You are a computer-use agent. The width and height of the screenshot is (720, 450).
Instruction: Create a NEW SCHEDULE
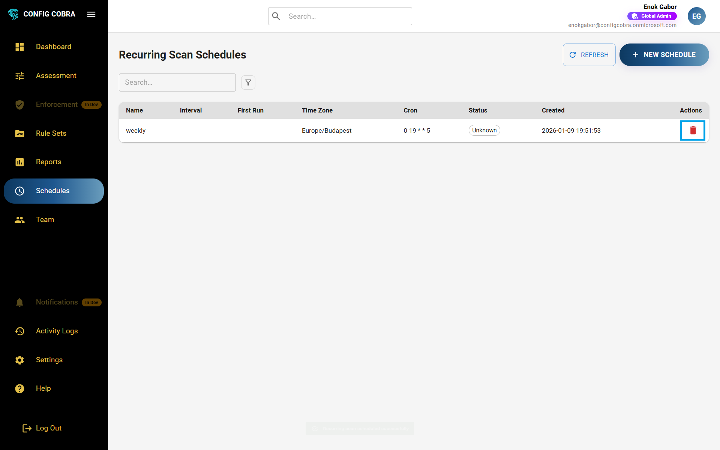pyautogui.click(x=664, y=54)
